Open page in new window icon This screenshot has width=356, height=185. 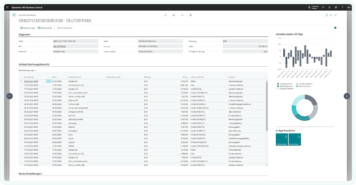[331, 15]
